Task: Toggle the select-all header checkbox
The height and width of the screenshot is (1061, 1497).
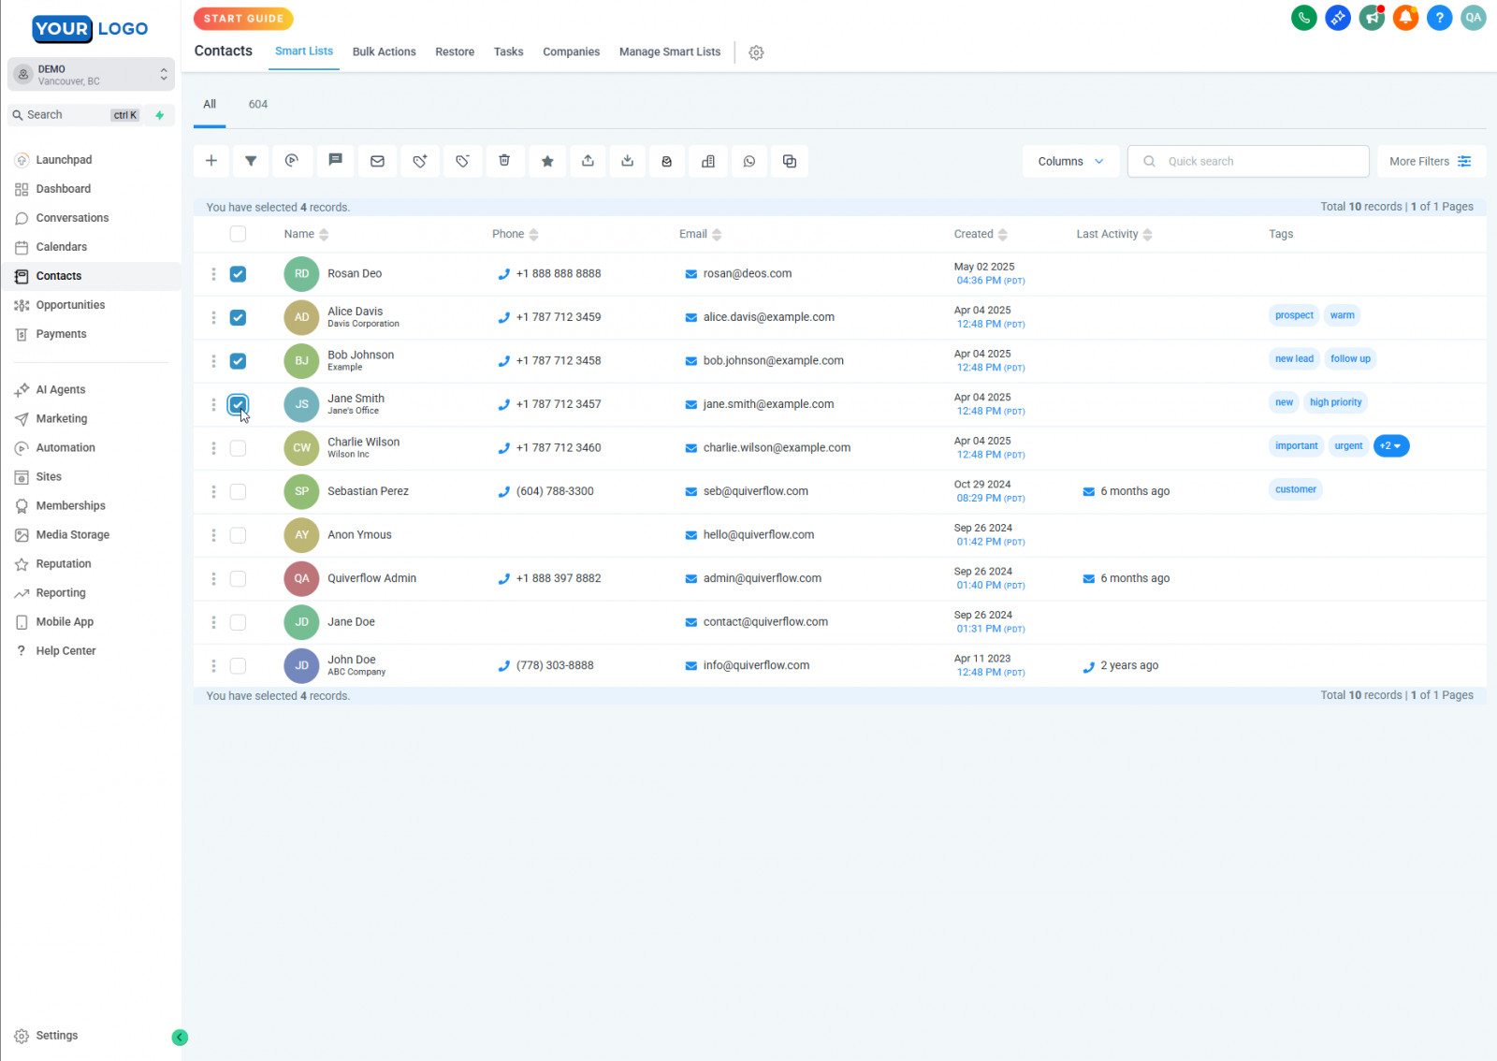Action: [238, 234]
